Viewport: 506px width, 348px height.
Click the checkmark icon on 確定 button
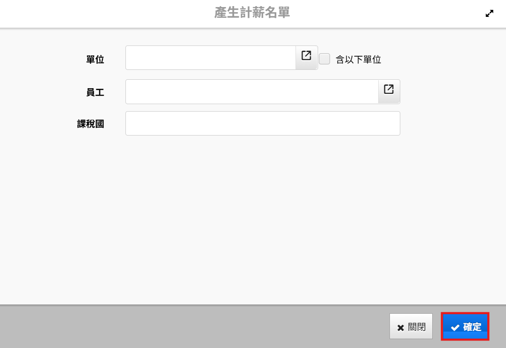pos(455,327)
